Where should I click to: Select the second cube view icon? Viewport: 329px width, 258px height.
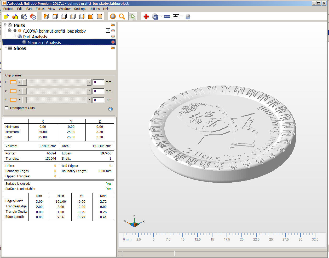click(55, 17)
